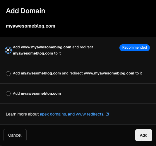Select radio to redirect www to myawesomeblog.com
156x146 pixels.
pos(8,74)
